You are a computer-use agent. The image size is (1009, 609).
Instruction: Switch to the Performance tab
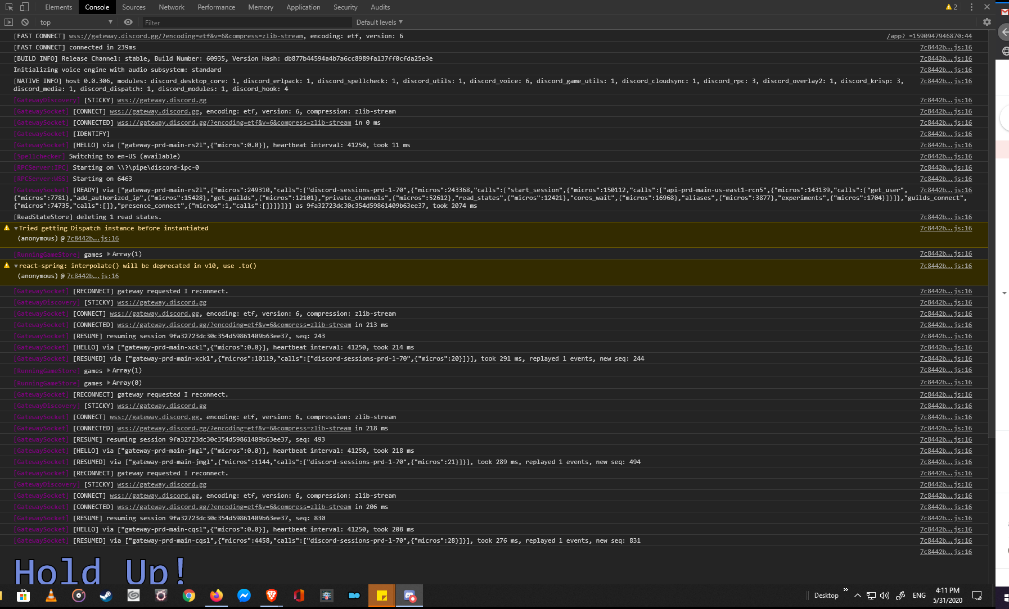[217, 7]
